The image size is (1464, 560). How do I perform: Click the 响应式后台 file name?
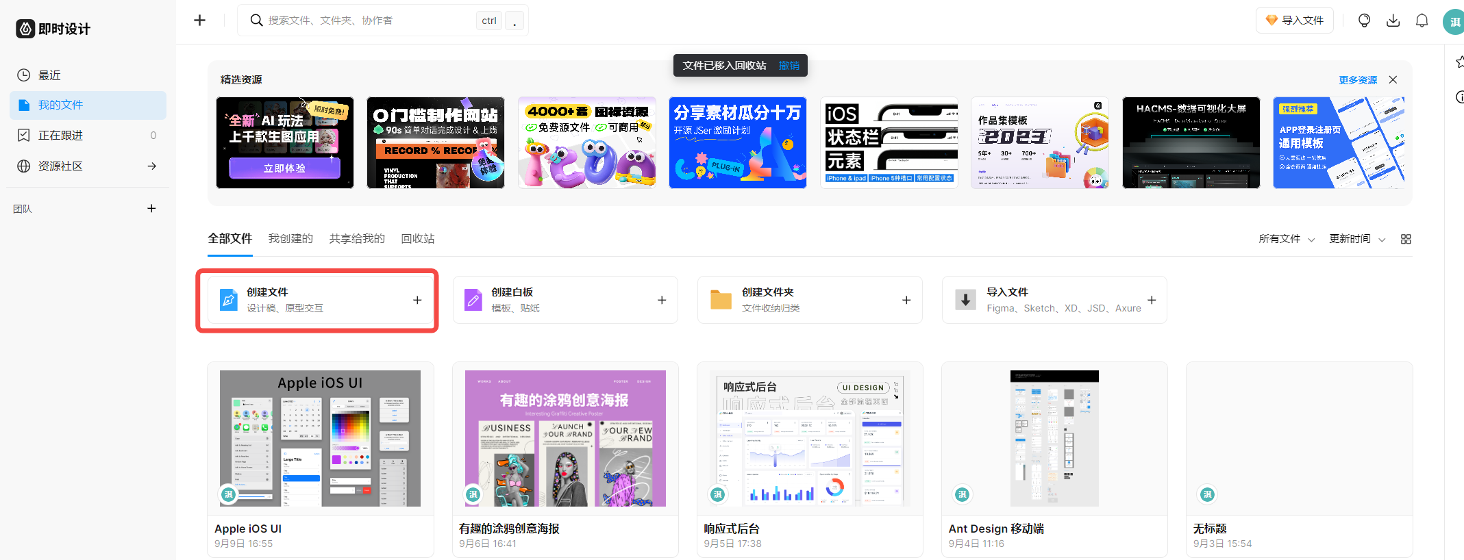(732, 529)
